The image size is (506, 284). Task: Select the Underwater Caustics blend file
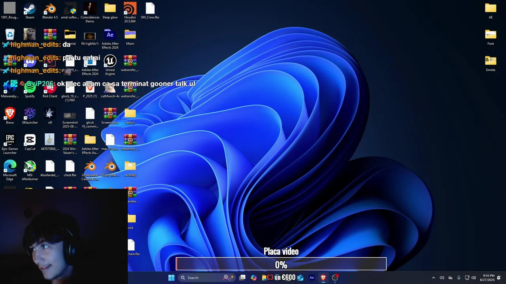[90, 170]
